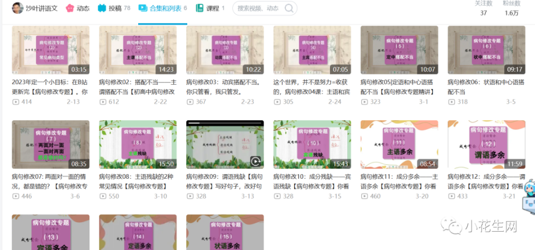Click the blue 投稿 TV icon
Screen dimensions: 535x250
coord(101,8)
